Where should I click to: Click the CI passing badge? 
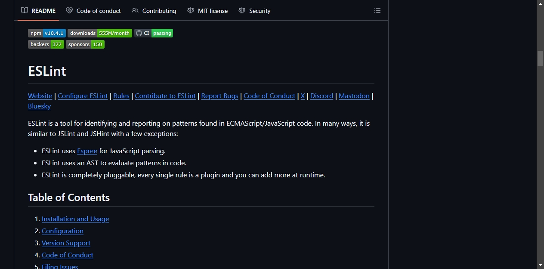tap(154, 33)
